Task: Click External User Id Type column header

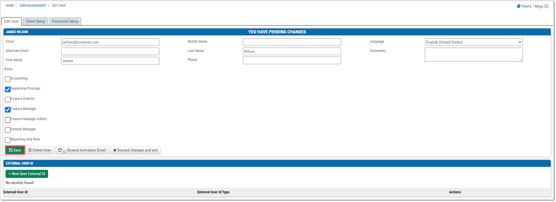Action: pos(213,192)
